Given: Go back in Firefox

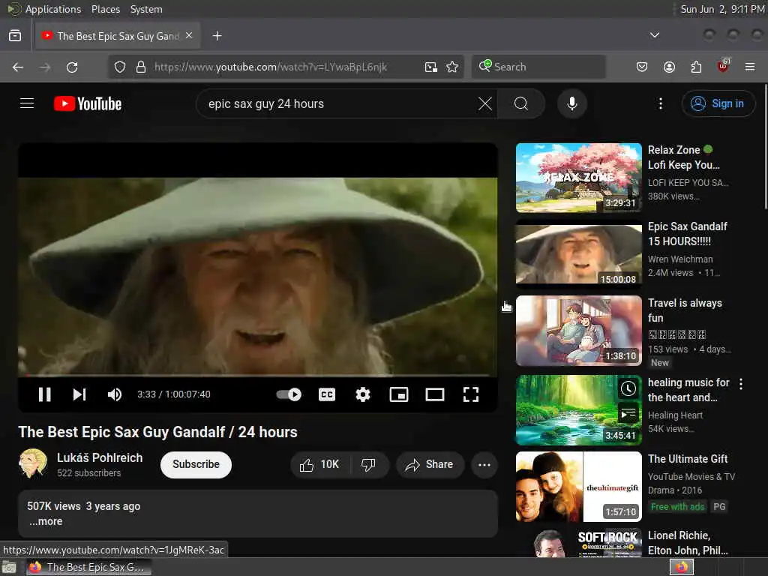Looking at the screenshot, I should click(x=18, y=67).
